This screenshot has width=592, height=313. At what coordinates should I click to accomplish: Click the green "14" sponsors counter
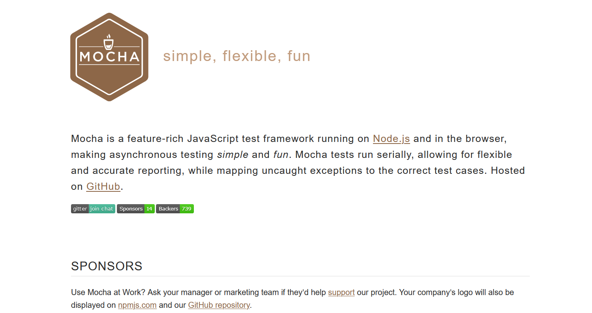point(149,209)
